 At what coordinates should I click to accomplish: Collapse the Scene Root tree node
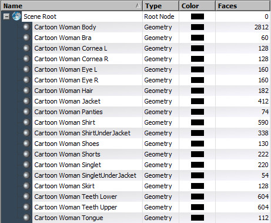pos(6,16)
